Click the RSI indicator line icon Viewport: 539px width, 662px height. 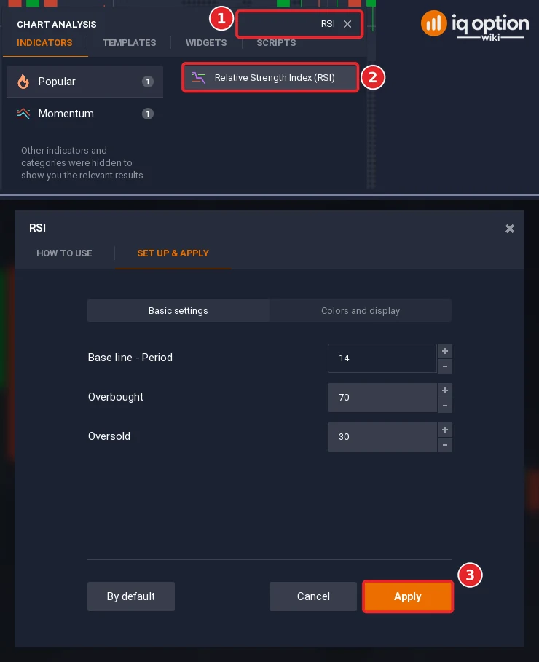pyautogui.click(x=199, y=78)
